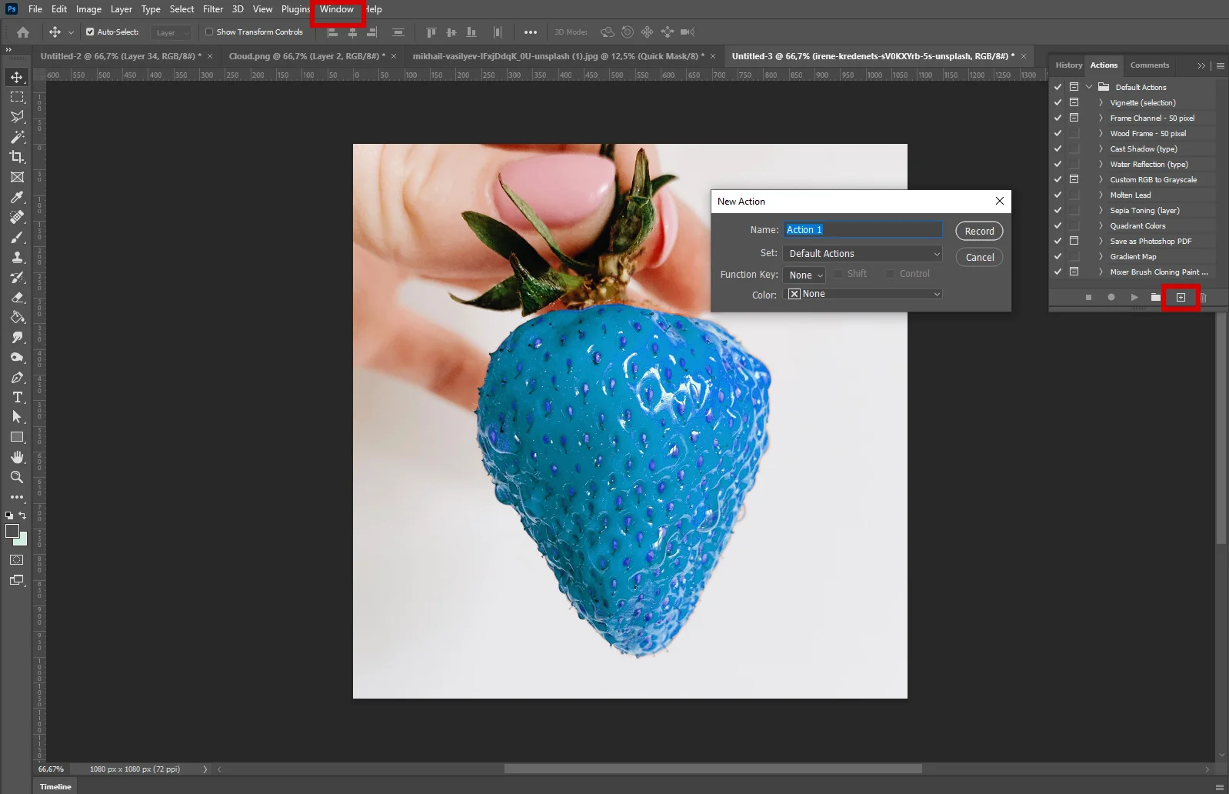Switch to the History panel tab
The height and width of the screenshot is (794, 1229).
point(1068,65)
